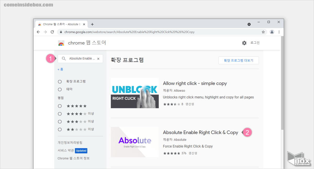Click the address bar URL
Viewport: 314px width, 169px height.
click(129, 32)
